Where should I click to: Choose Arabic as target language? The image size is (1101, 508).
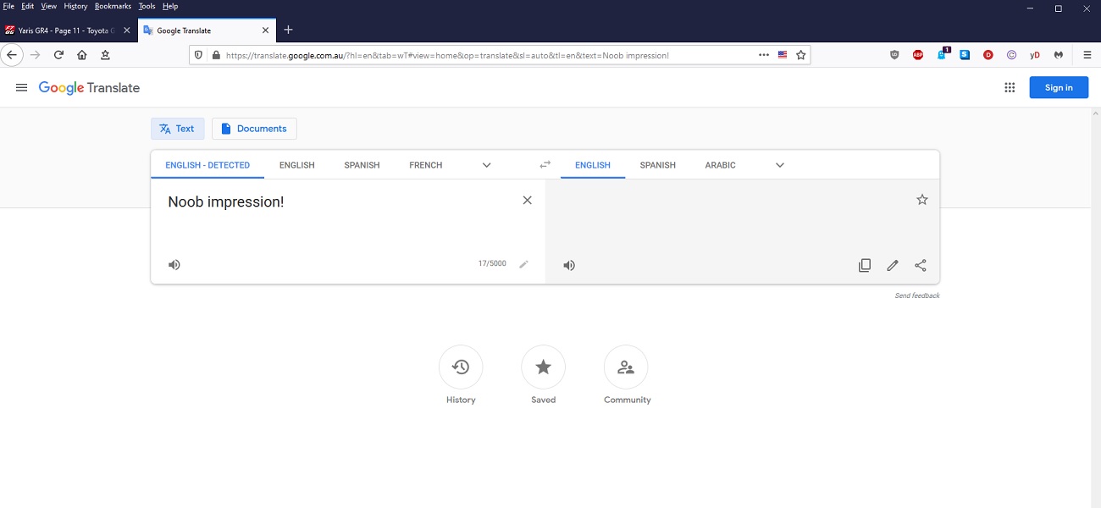click(720, 165)
